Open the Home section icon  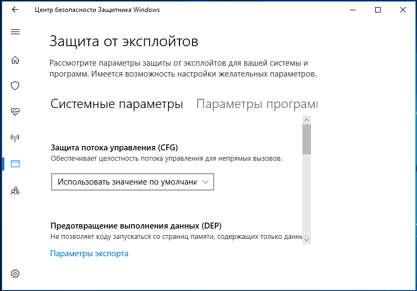[x=15, y=60]
